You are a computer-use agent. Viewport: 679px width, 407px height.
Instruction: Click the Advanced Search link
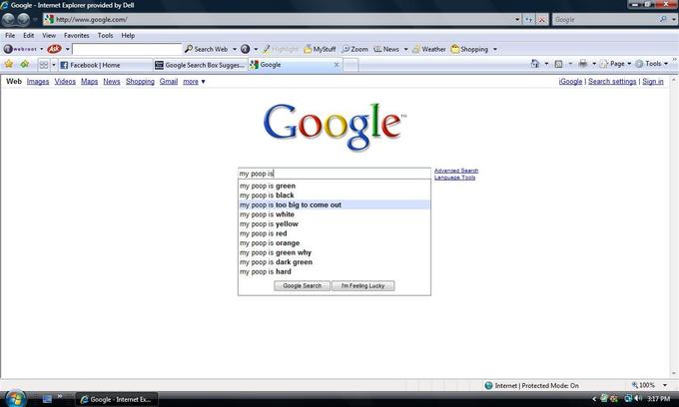456,171
